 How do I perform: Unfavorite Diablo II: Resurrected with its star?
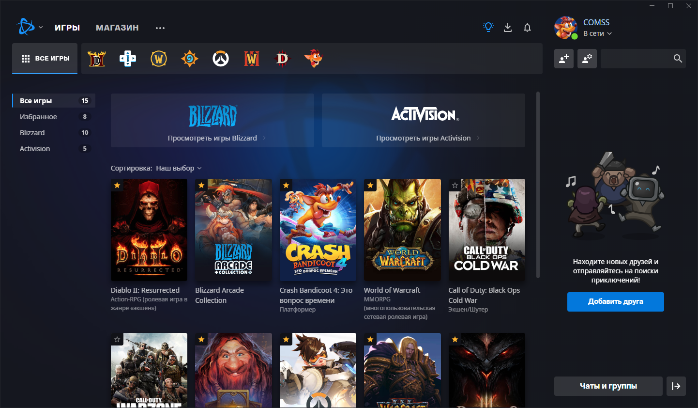point(117,185)
